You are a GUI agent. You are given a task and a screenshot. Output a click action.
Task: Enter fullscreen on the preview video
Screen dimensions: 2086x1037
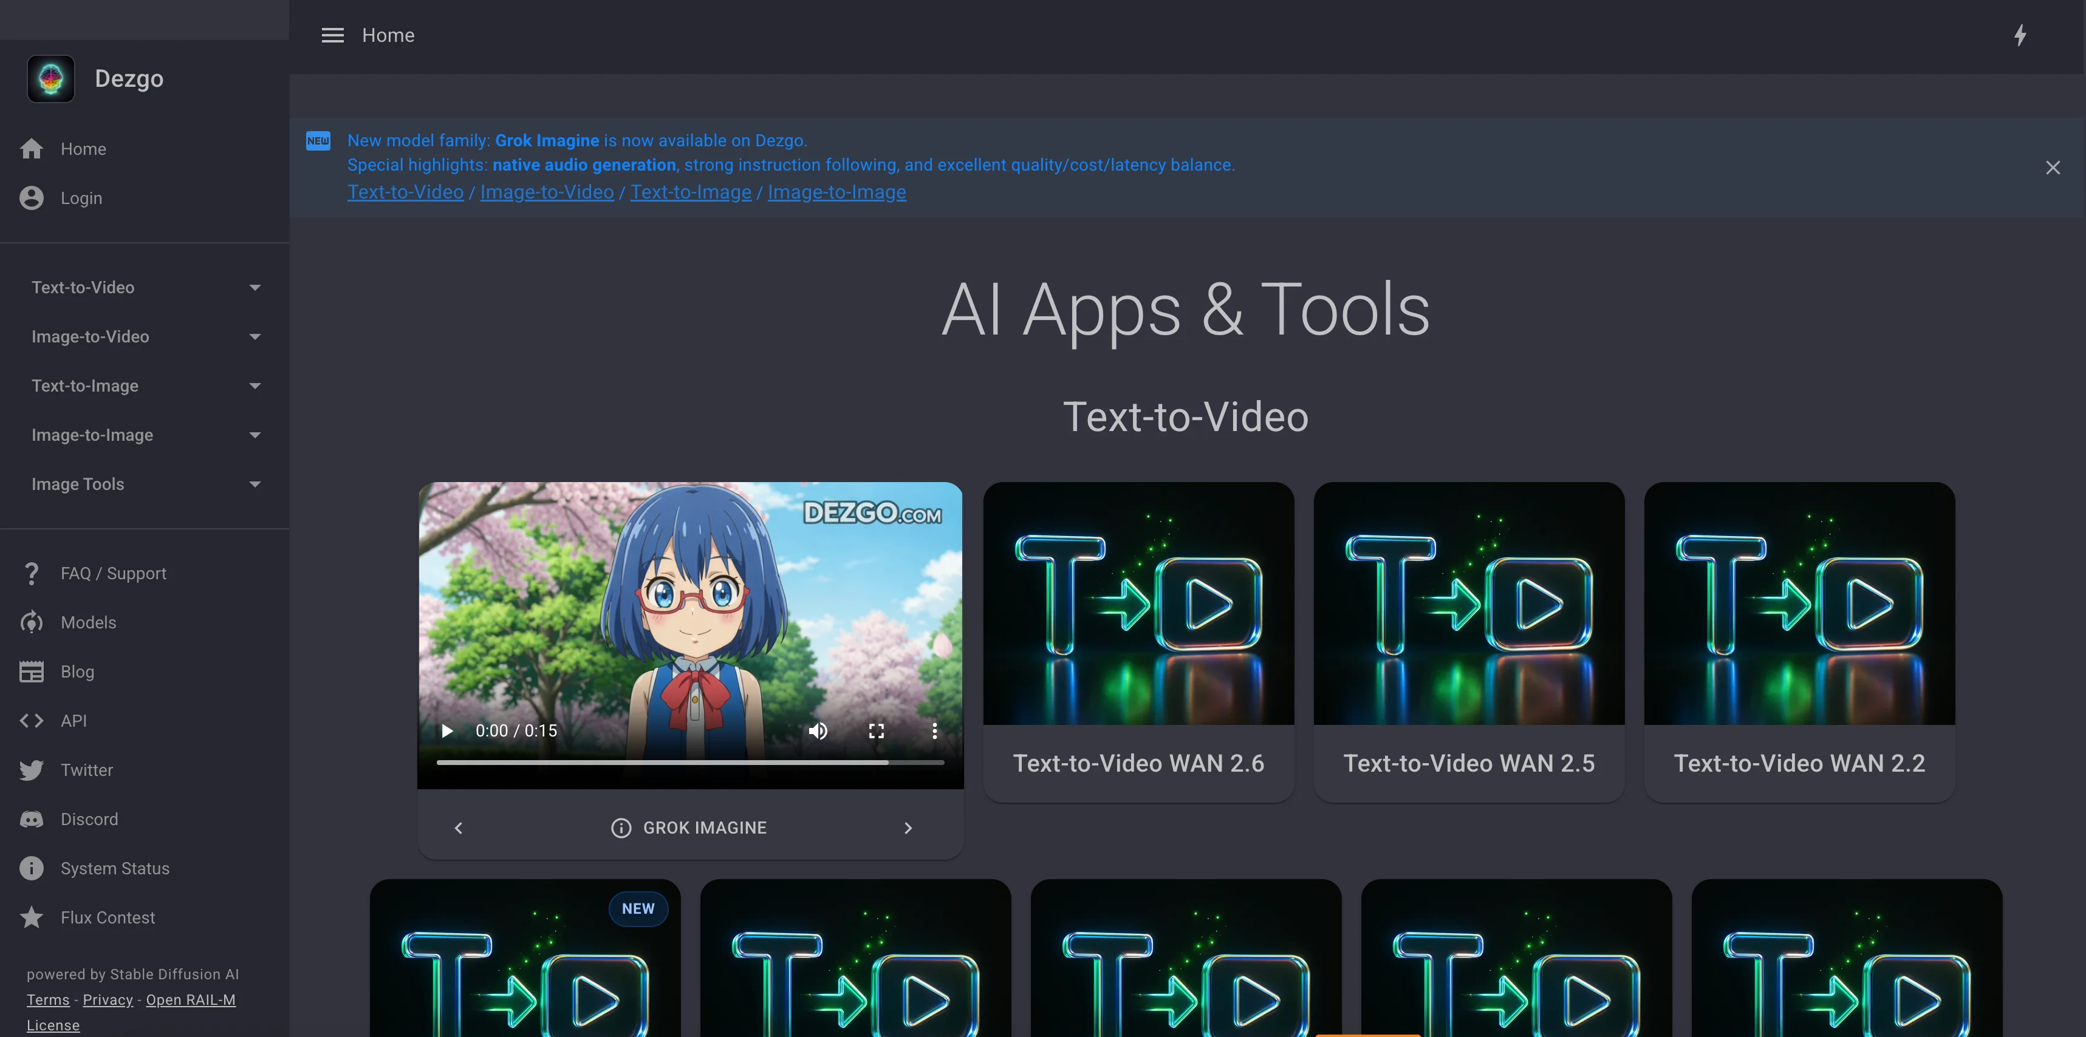click(876, 731)
